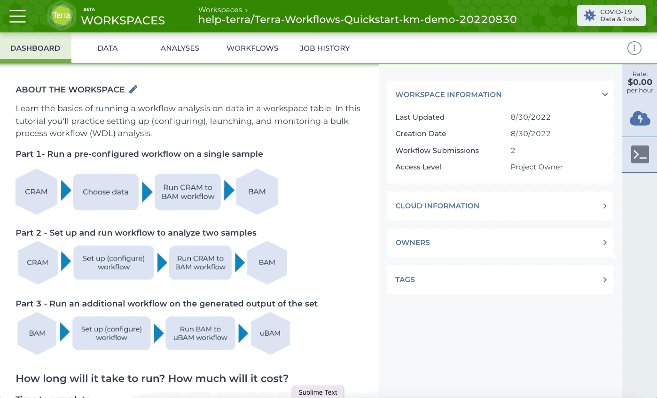
Task: Click the COVID-19 virus icon
Action: [589, 15]
